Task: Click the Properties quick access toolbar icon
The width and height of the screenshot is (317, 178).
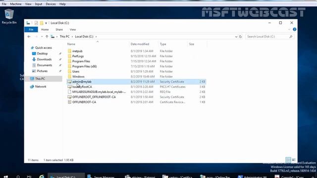Action: 36,23
